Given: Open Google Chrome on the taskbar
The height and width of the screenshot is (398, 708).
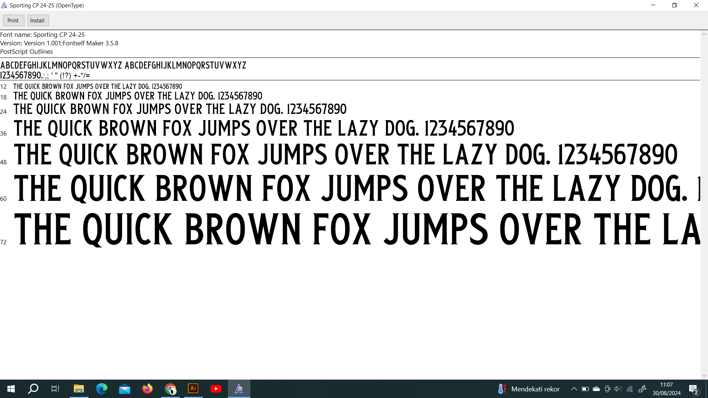Looking at the screenshot, I should click(x=170, y=389).
